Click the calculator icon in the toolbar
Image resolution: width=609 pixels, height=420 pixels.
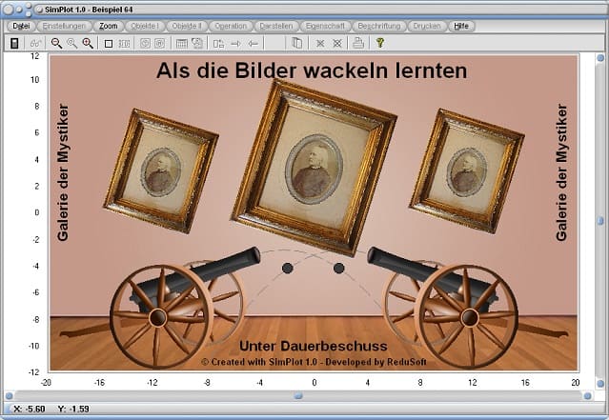click(x=14, y=43)
